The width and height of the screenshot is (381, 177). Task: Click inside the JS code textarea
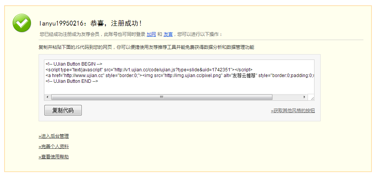point(179,80)
